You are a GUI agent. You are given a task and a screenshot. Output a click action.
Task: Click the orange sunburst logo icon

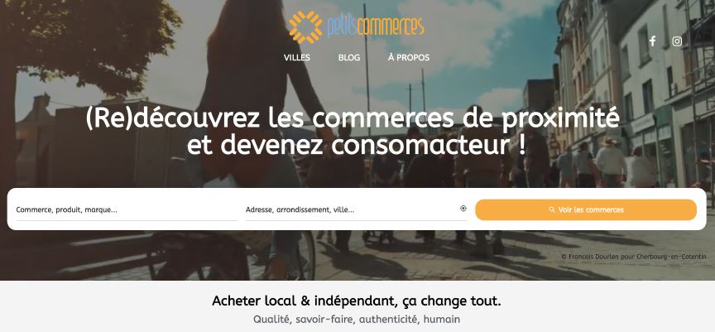point(305,26)
